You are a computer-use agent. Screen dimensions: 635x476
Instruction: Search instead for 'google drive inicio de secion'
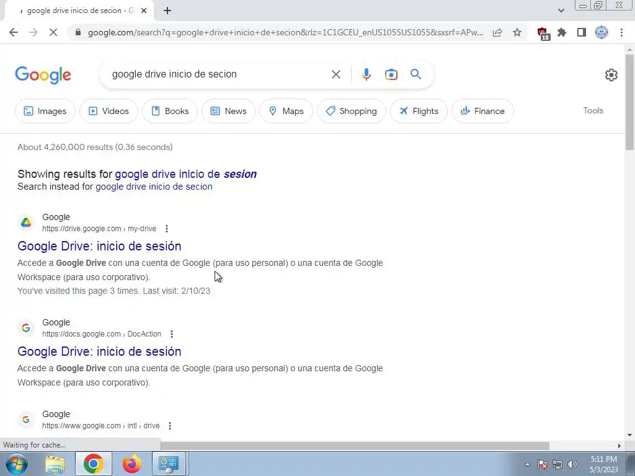click(x=154, y=187)
